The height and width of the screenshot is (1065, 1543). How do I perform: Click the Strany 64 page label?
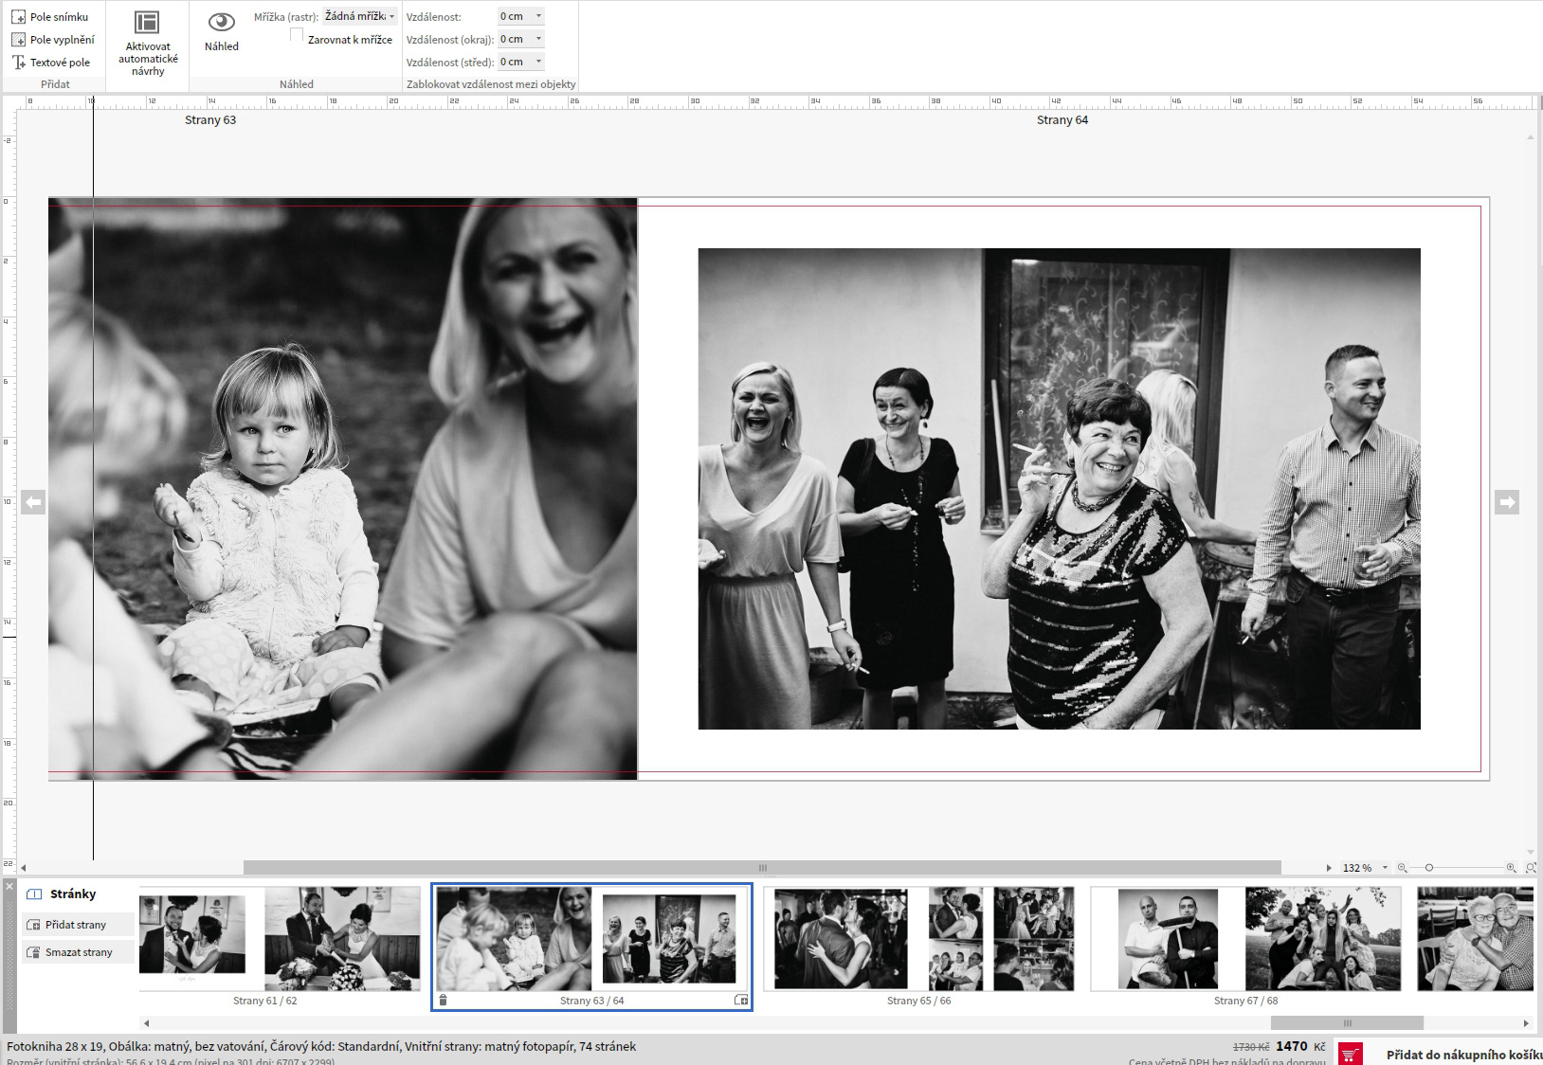(x=1062, y=120)
